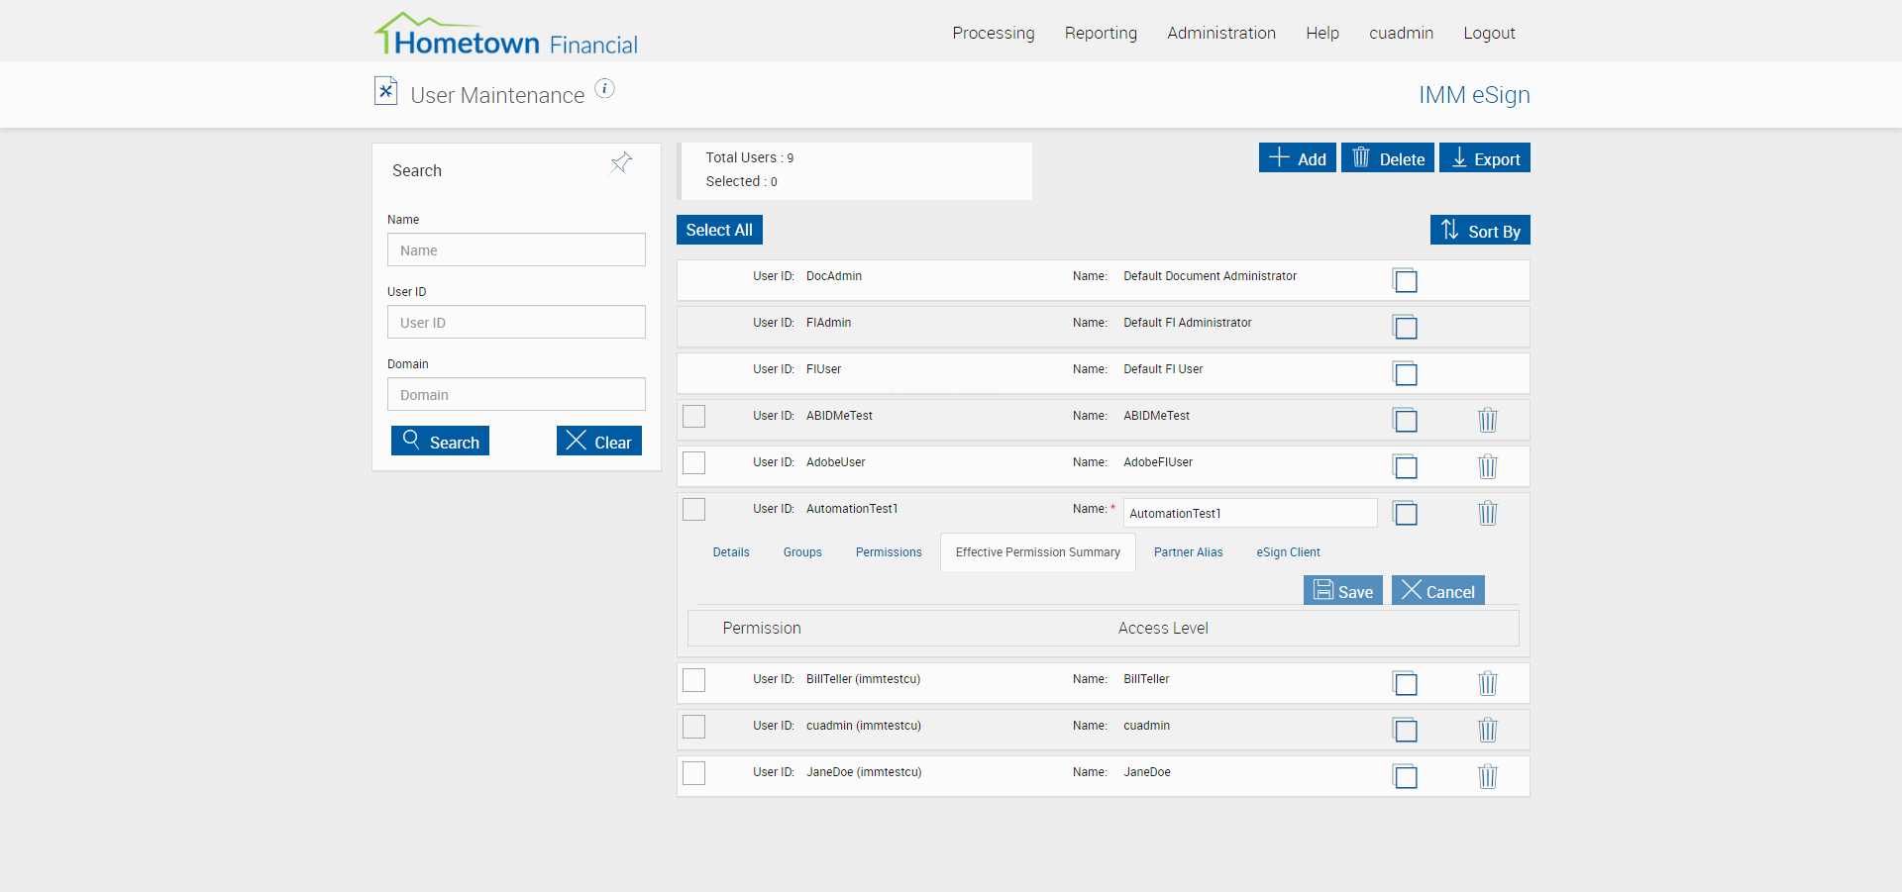Image resolution: width=1902 pixels, height=892 pixels.
Task: Focus the Name search field
Action: pos(516,249)
